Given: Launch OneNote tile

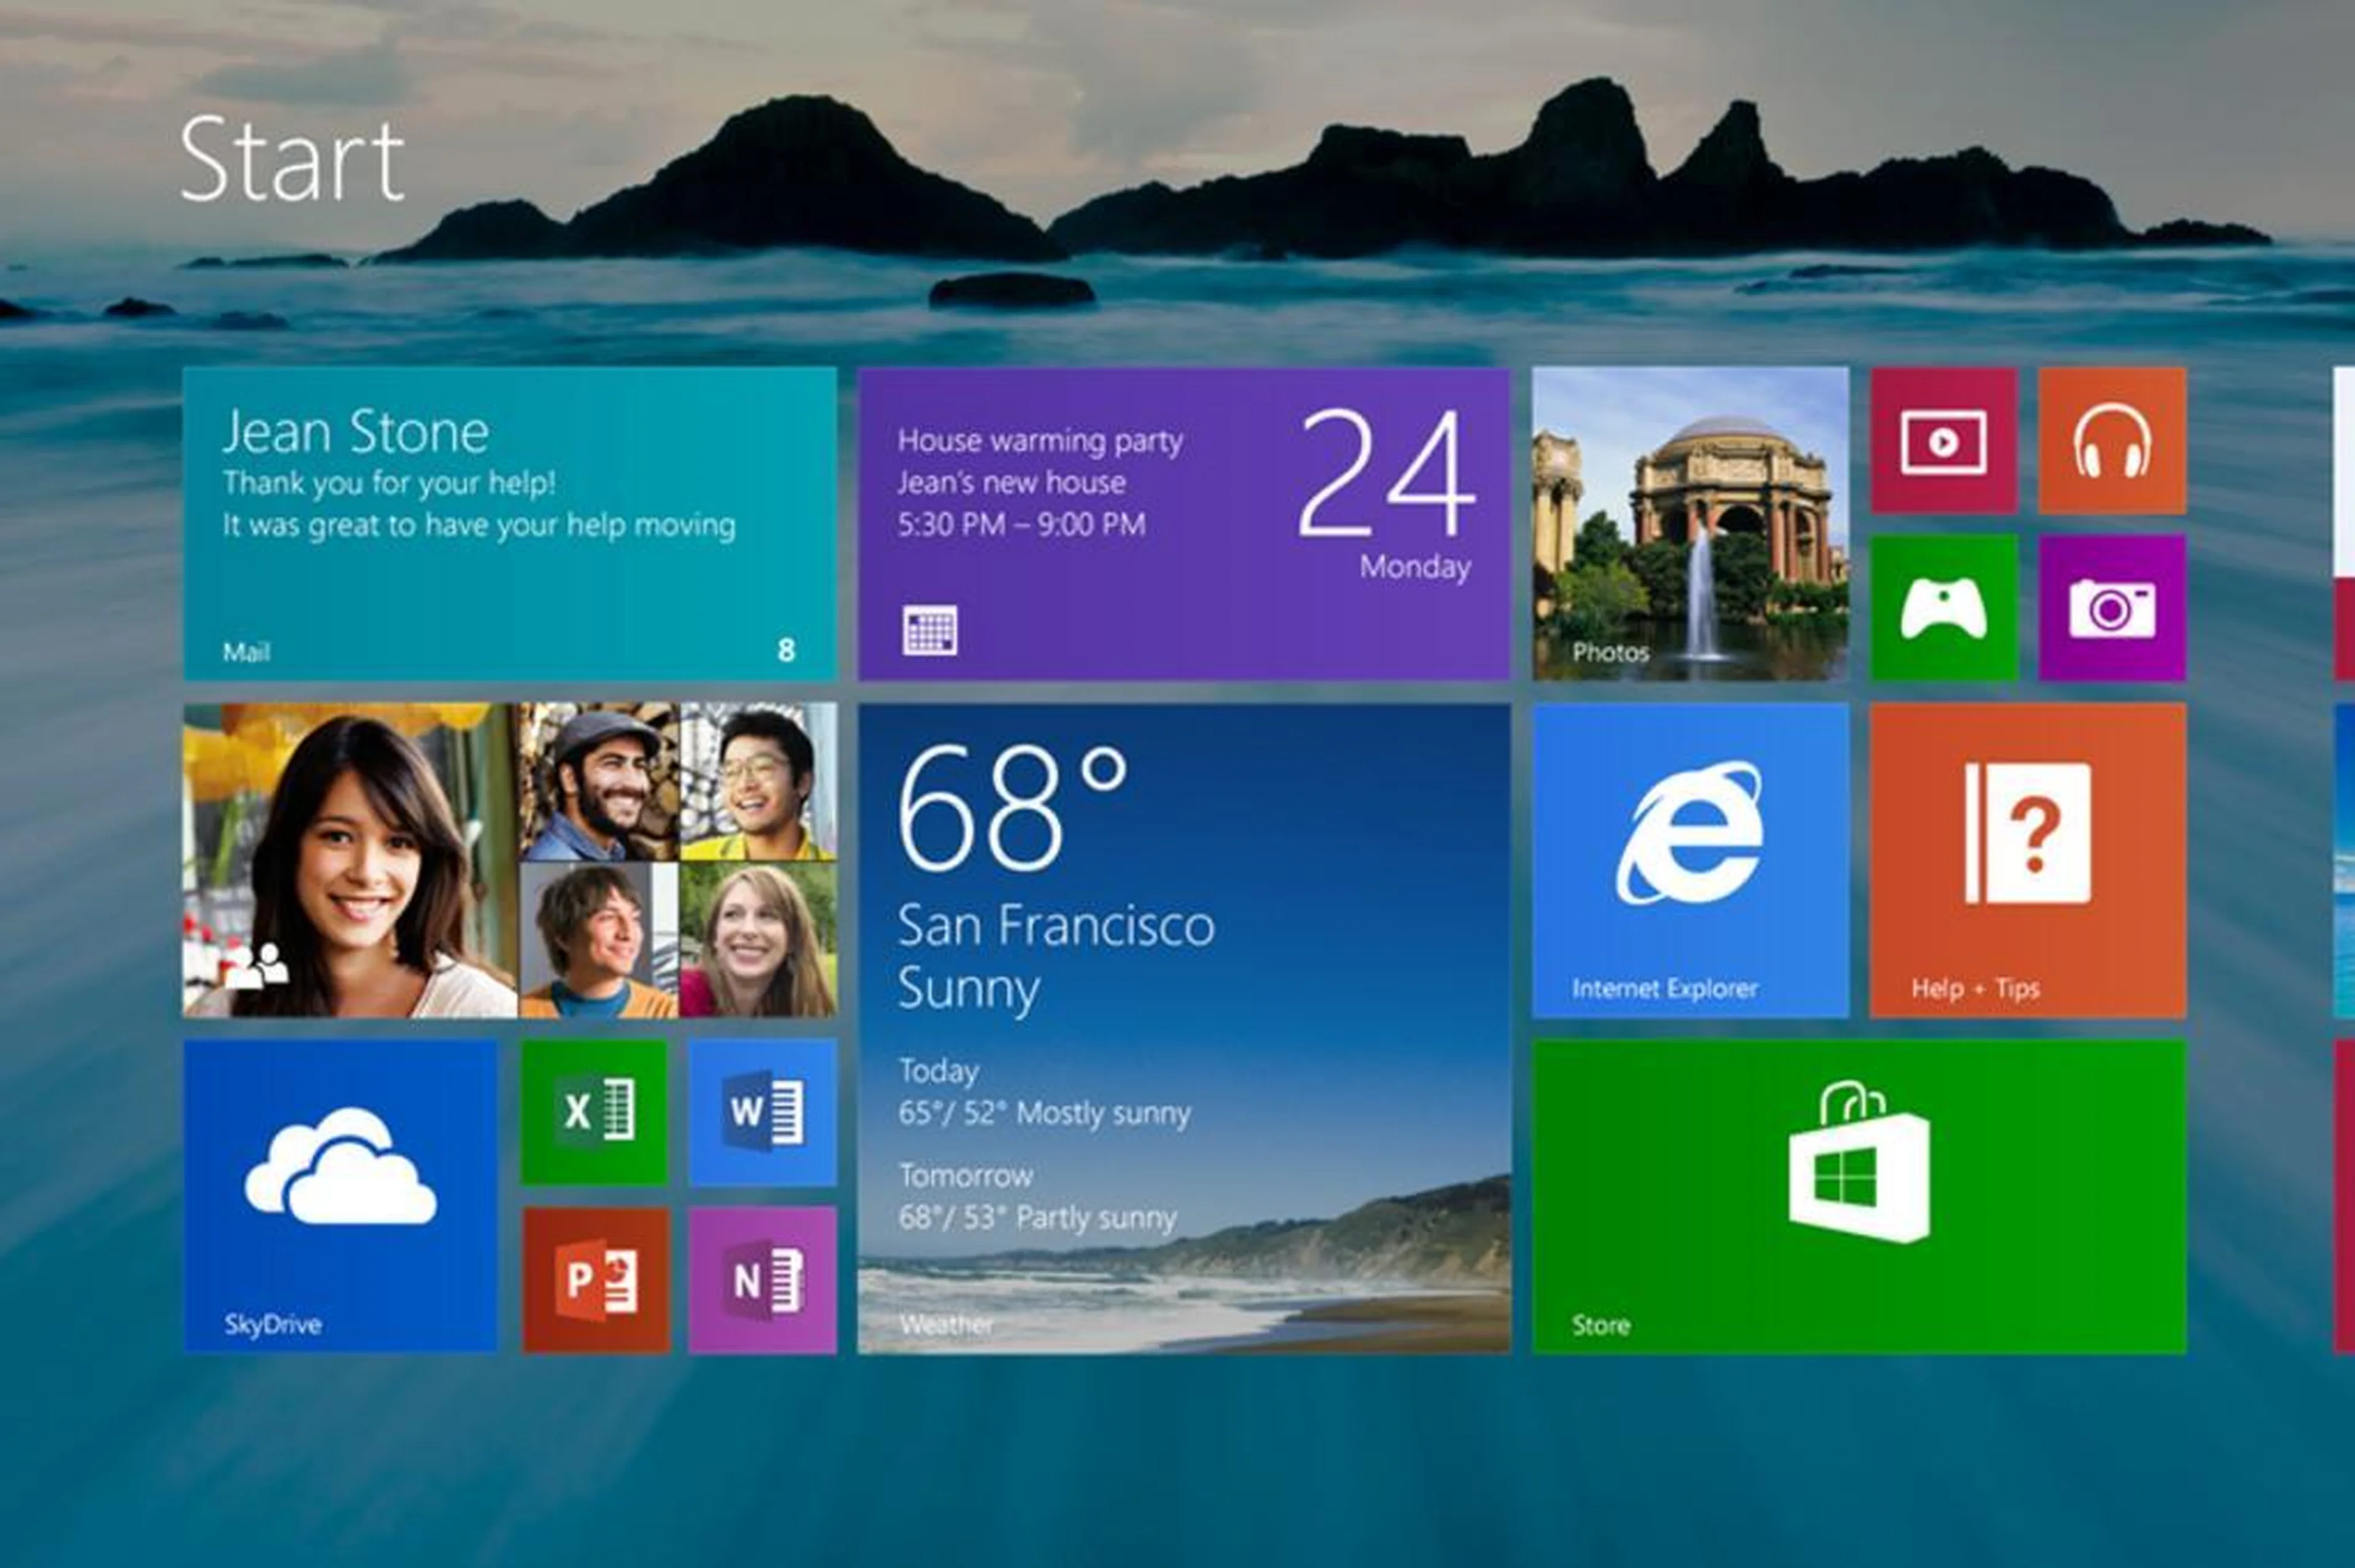Looking at the screenshot, I should tap(762, 1280).
